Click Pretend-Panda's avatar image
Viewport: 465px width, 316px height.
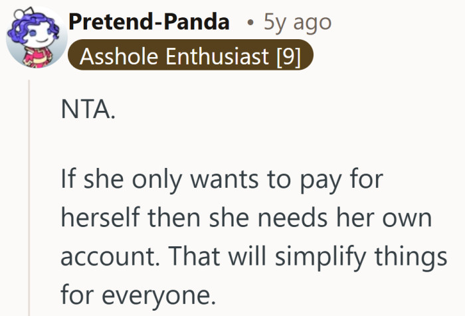(33, 38)
